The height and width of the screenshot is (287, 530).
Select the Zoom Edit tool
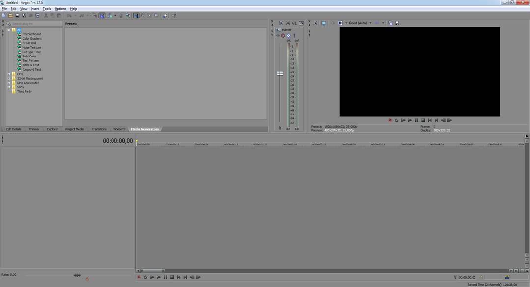(156, 16)
